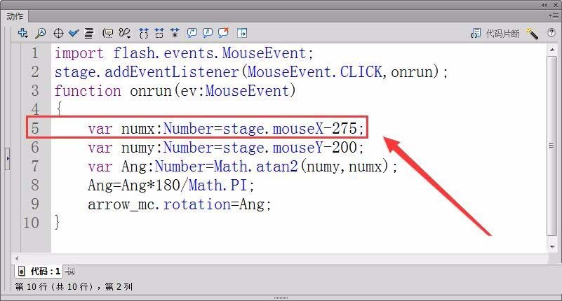Screen dimensions: 562x301
Task: Apply block comment to selection
Action: coord(192,33)
